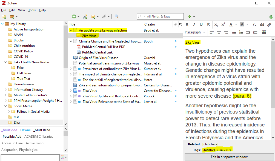Toggle the Hawaii tag filter
Screen dimensions: 275x161
[x=25, y=130]
